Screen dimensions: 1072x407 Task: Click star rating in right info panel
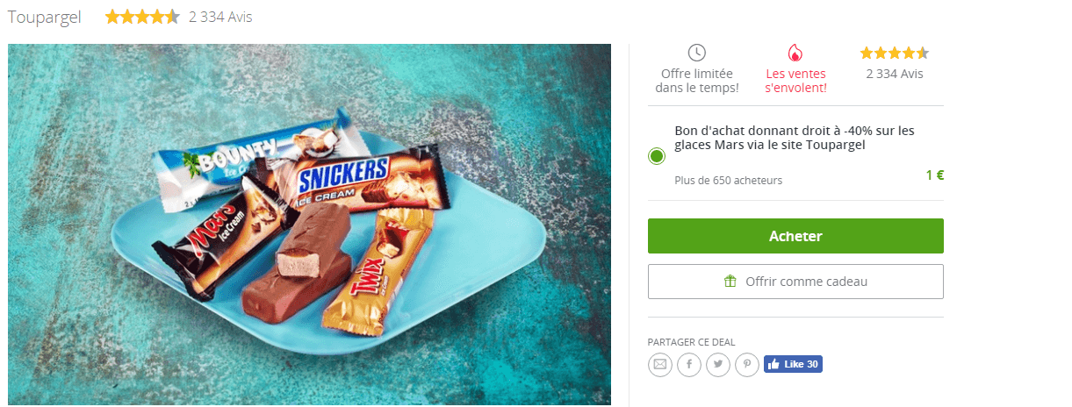coord(894,53)
